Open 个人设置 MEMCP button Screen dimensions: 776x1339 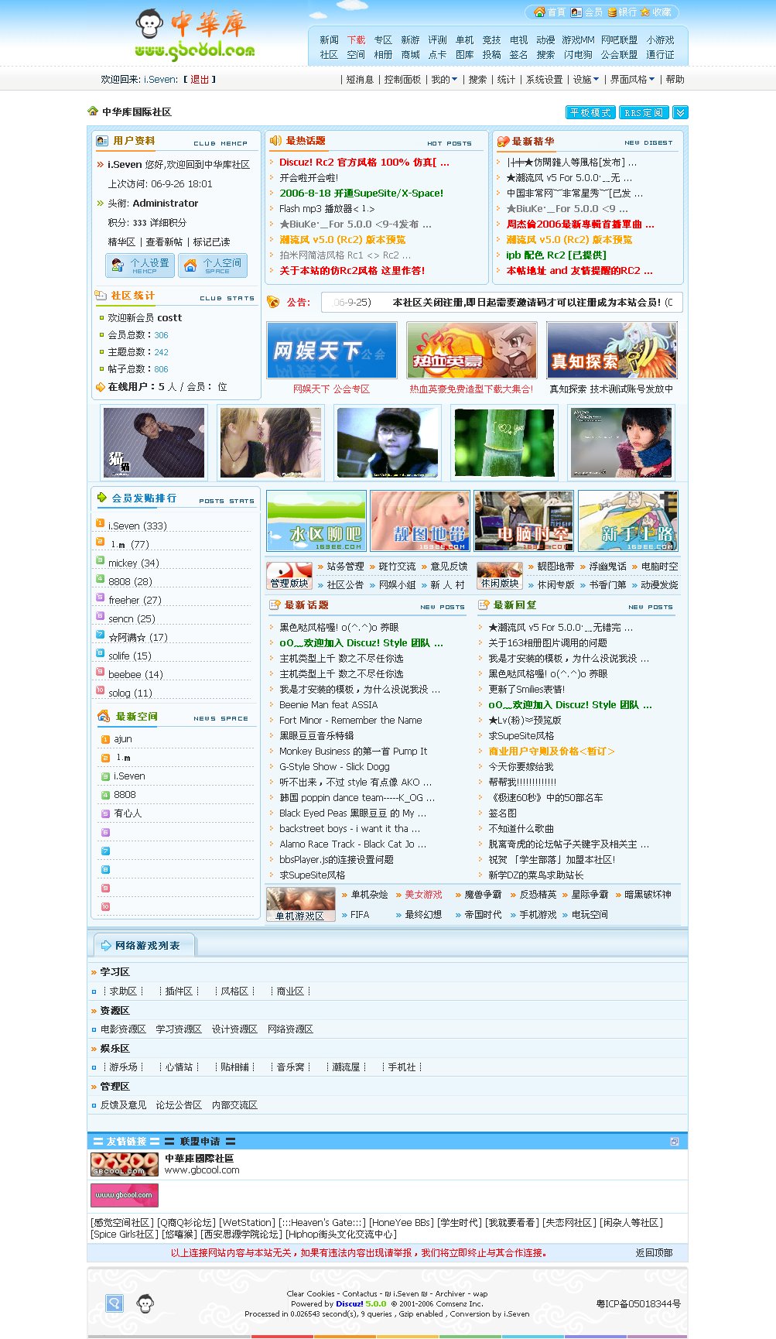(x=140, y=265)
